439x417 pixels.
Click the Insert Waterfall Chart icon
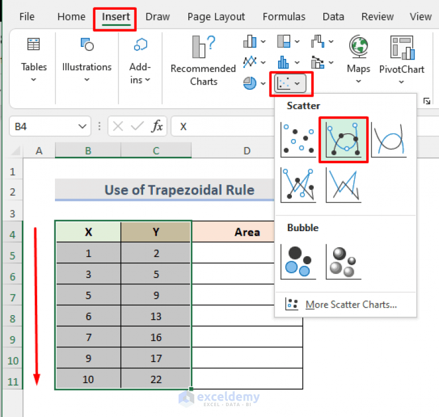click(318, 41)
